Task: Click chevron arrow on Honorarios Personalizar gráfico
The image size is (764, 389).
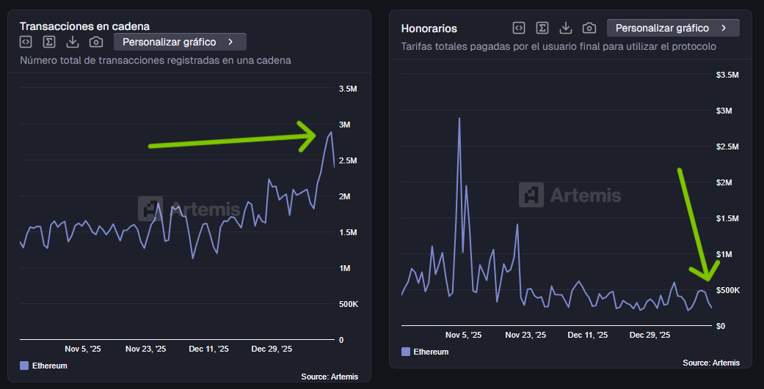Action: click(x=724, y=28)
